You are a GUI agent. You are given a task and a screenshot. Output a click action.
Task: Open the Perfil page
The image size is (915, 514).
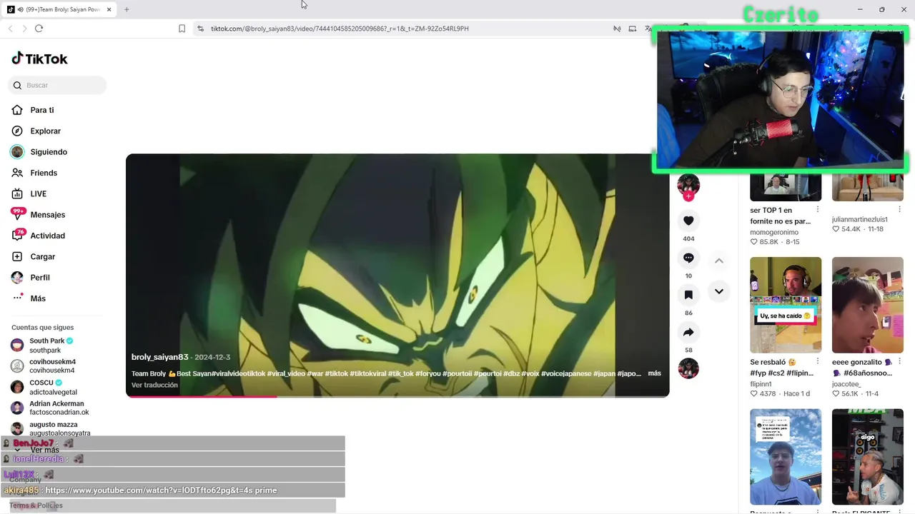tap(39, 278)
